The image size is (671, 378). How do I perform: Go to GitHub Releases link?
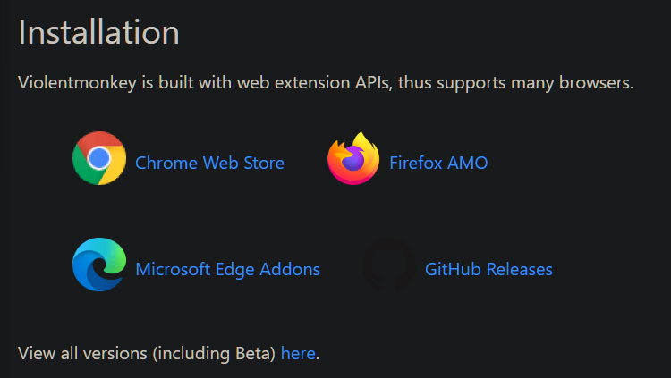point(488,269)
